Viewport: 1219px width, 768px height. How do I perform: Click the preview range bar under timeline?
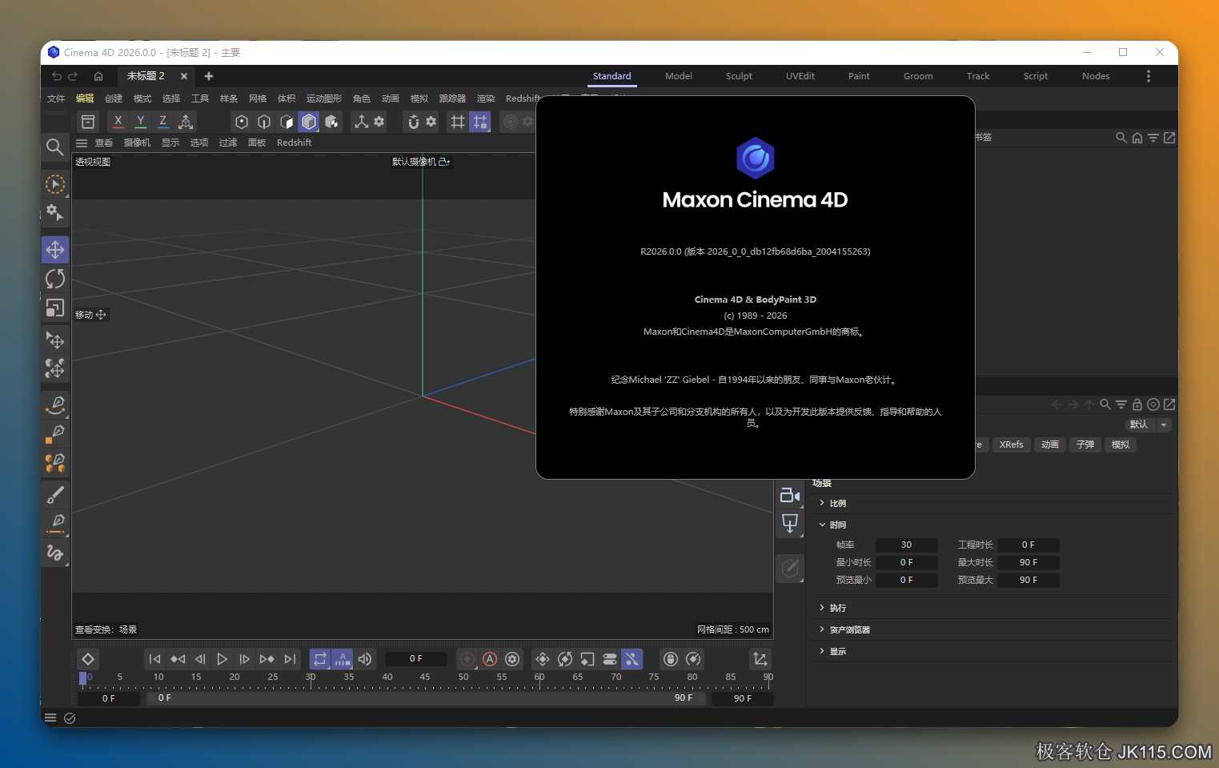coord(426,698)
